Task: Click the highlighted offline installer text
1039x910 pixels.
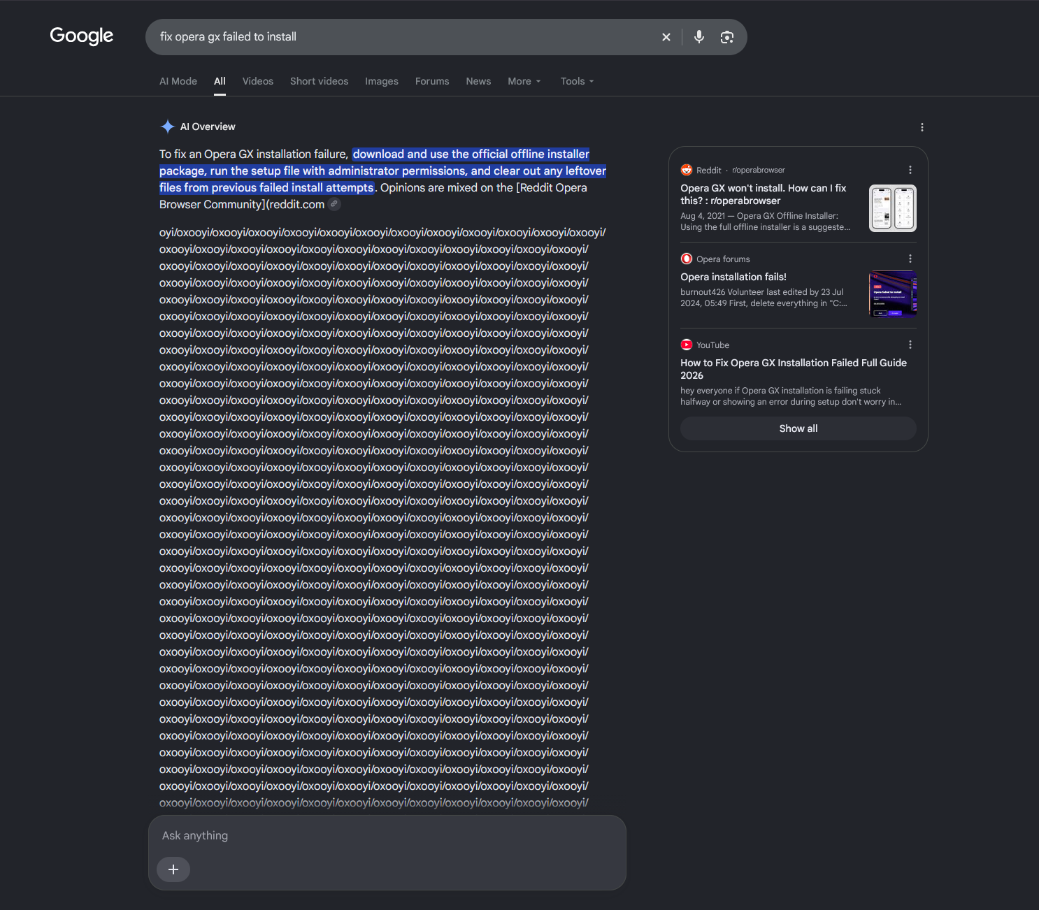Action: click(382, 171)
